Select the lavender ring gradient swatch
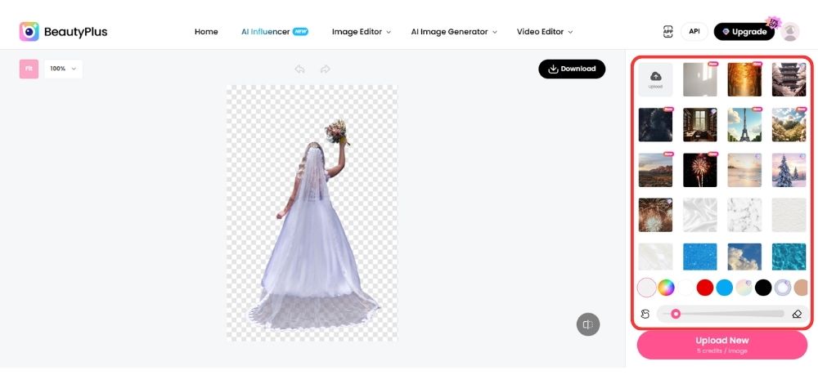Image resolution: width=818 pixels, height=384 pixels. 783,287
